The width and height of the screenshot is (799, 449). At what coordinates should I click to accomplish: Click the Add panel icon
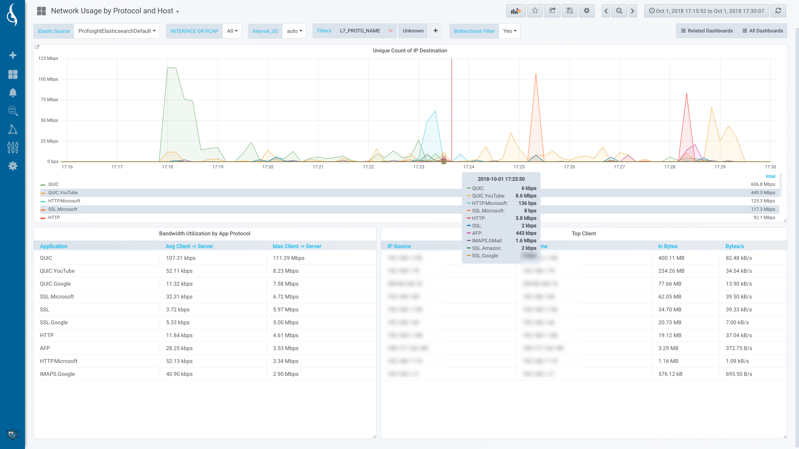coord(516,11)
